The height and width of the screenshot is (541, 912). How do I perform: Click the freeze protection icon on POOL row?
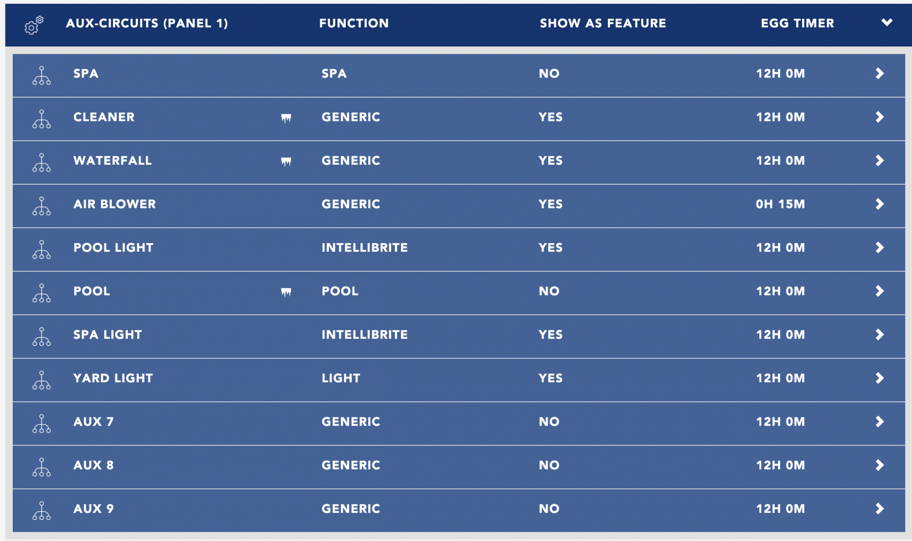coord(286,292)
